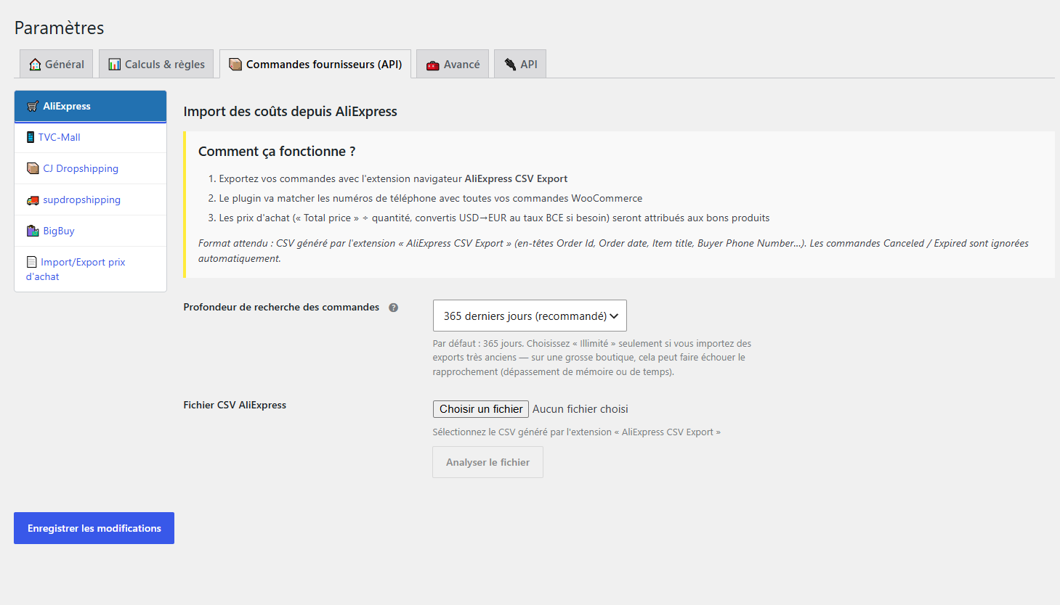The image size is (1060, 605).
Task: Open the Général tab
Action: 57,64
